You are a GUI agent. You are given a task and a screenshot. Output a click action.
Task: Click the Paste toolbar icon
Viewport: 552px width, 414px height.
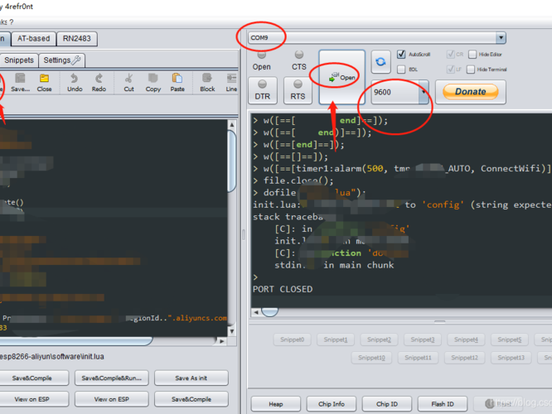click(177, 83)
